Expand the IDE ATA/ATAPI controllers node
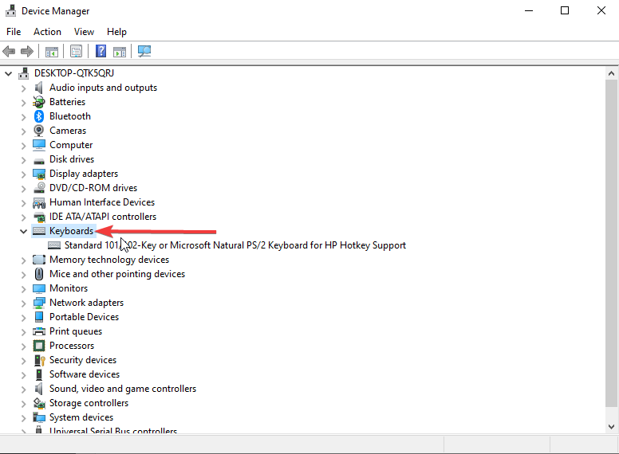This screenshot has width=619, height=454. (x=23, y=217)
